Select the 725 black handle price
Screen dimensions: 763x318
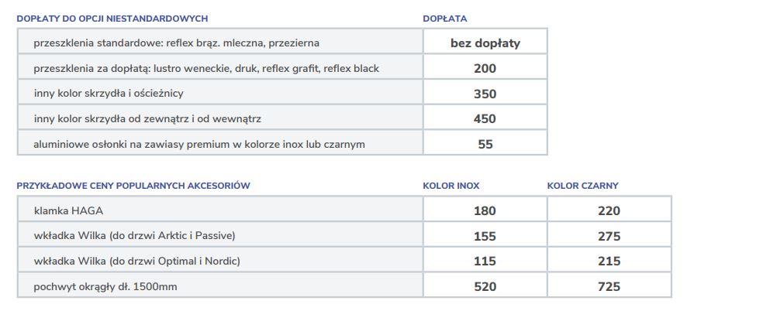[x=609, y=286]
